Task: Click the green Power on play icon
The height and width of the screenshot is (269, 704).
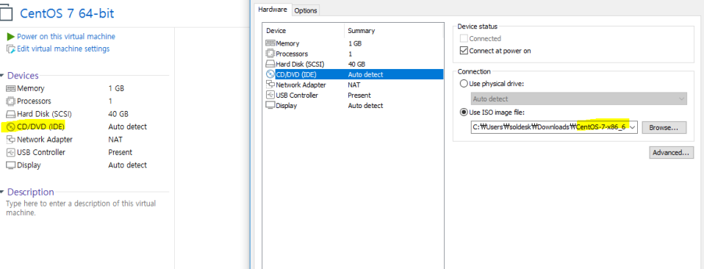Action: [x=11, y=37]
